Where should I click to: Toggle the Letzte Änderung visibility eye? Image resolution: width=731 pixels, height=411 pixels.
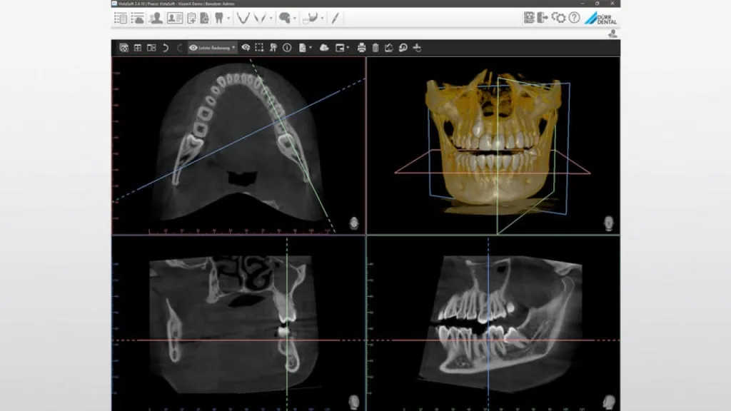[x=192, y=49]
